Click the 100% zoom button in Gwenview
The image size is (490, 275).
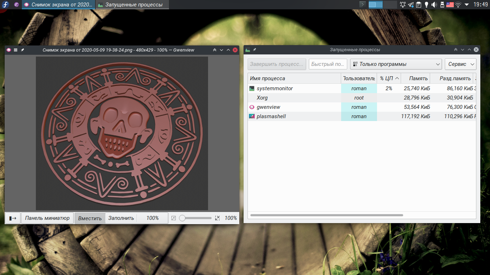152,218
